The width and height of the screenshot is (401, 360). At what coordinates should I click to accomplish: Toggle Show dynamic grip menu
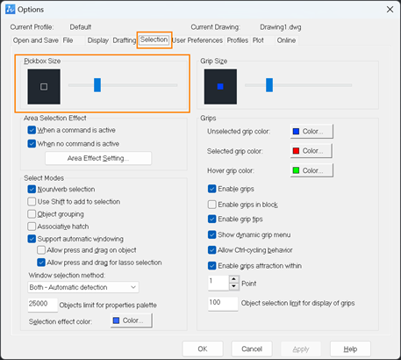tap(212, 234)
